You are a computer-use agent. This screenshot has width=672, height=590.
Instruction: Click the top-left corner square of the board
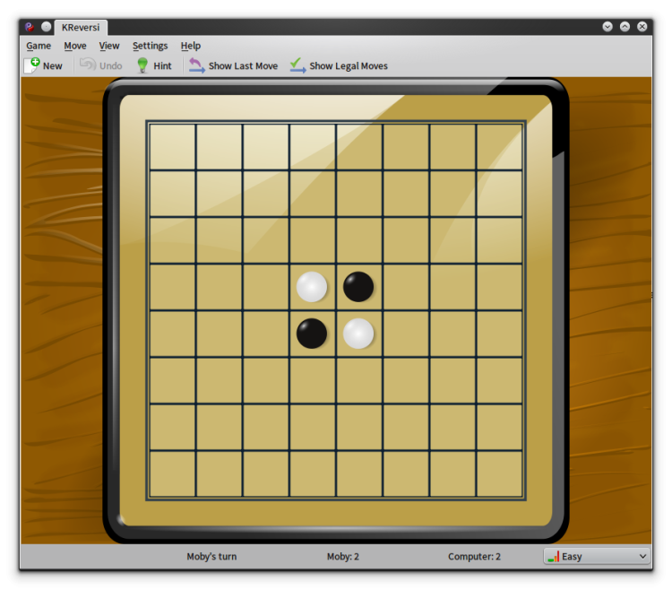tap(172, 147)
